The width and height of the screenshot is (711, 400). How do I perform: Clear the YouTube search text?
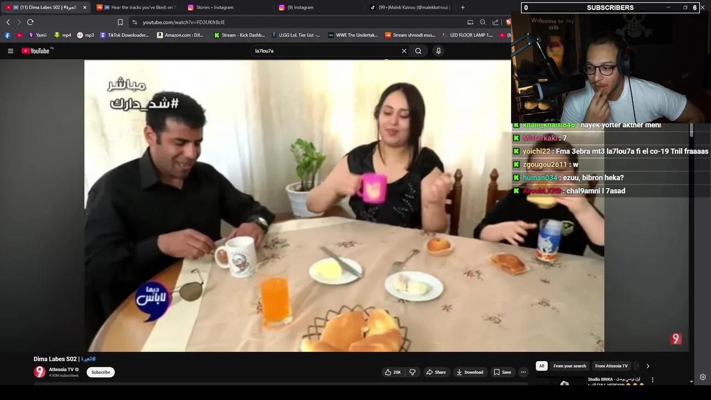coord(404,51)
